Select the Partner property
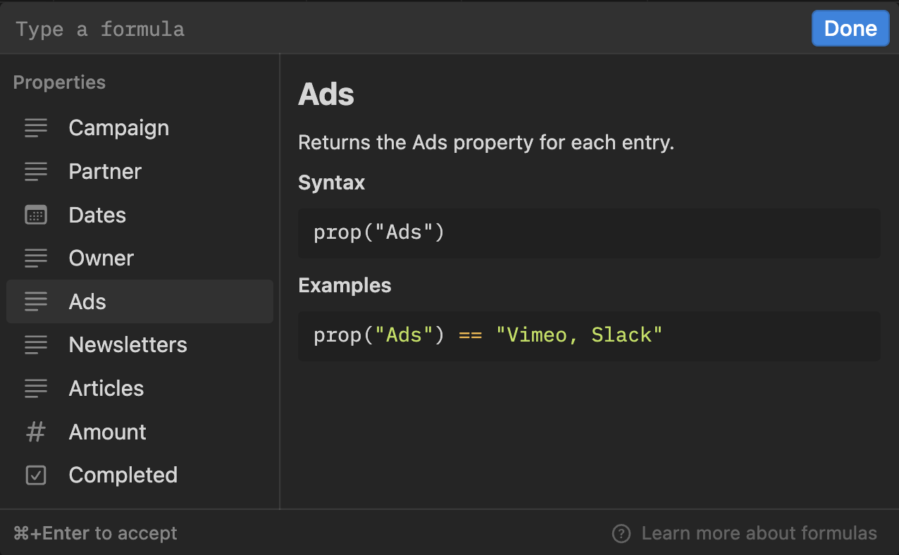The image size is (899, 555). pos(139,171)
